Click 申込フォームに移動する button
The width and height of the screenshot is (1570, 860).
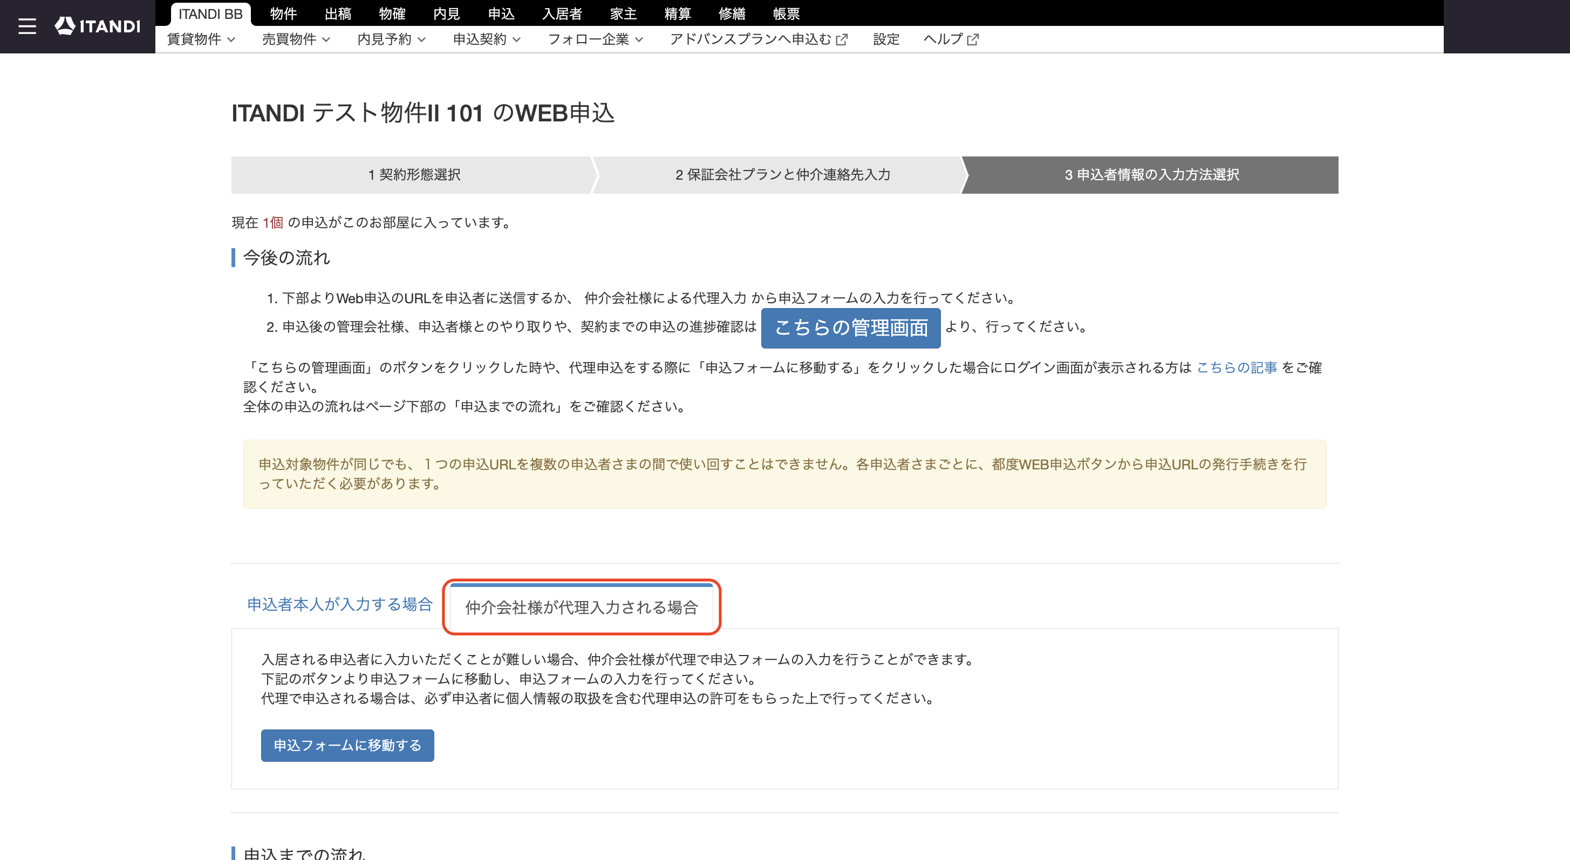click(x=347, y=746)
